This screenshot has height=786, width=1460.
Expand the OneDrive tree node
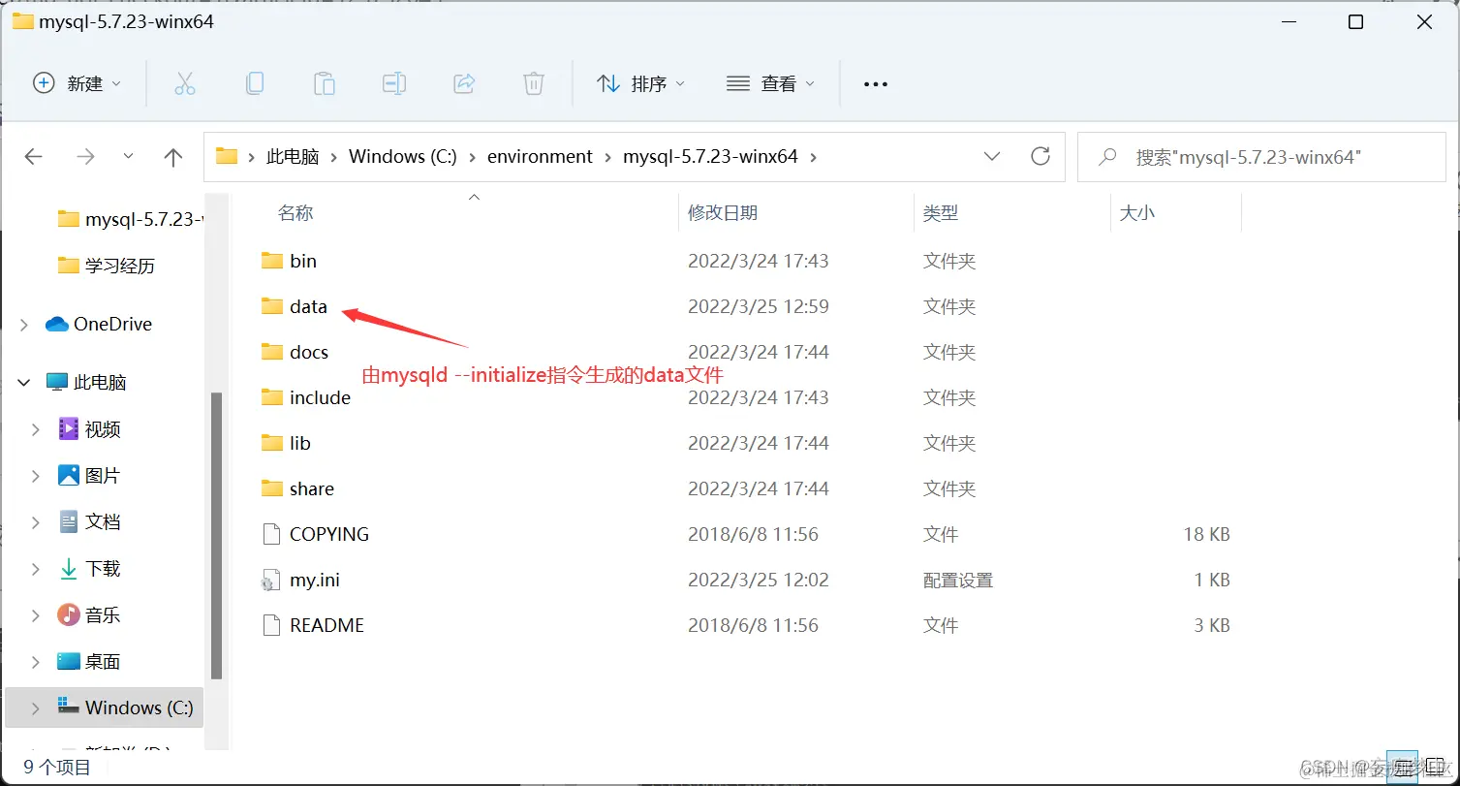click(x=24, y=325)
